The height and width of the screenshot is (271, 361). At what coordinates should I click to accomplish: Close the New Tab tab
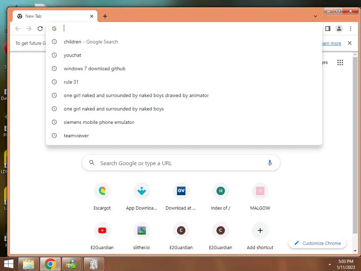pyautogui.click(x=92, y=16)
